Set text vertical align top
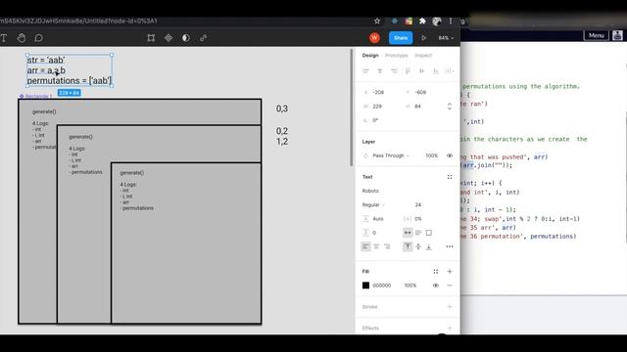This screenshot has height=352, width=627. [408, 246]
